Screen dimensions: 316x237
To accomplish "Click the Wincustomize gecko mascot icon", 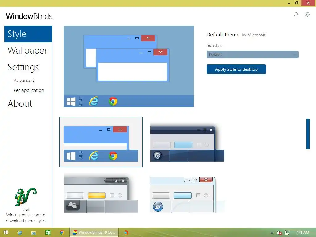I will (x=25, y=197).
